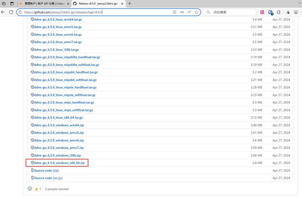302x198 pixels.
Task: Click the package icon beside linux_mips64_hardfloat.tar.gz
Action: 32,72
